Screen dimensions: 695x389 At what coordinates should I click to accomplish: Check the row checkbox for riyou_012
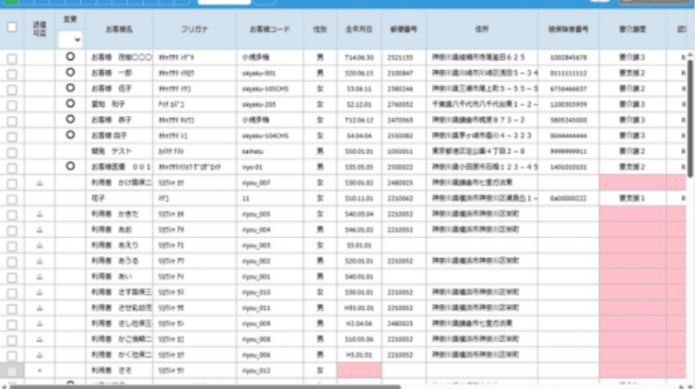tap(12, 371)
